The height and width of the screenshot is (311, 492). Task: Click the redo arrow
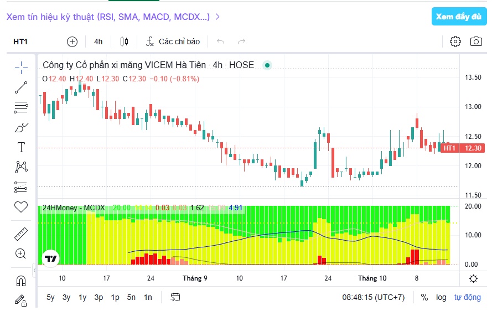point(241,42)
